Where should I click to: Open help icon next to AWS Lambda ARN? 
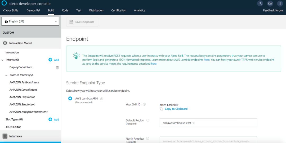pyautogui.click(x=102, y=99)
